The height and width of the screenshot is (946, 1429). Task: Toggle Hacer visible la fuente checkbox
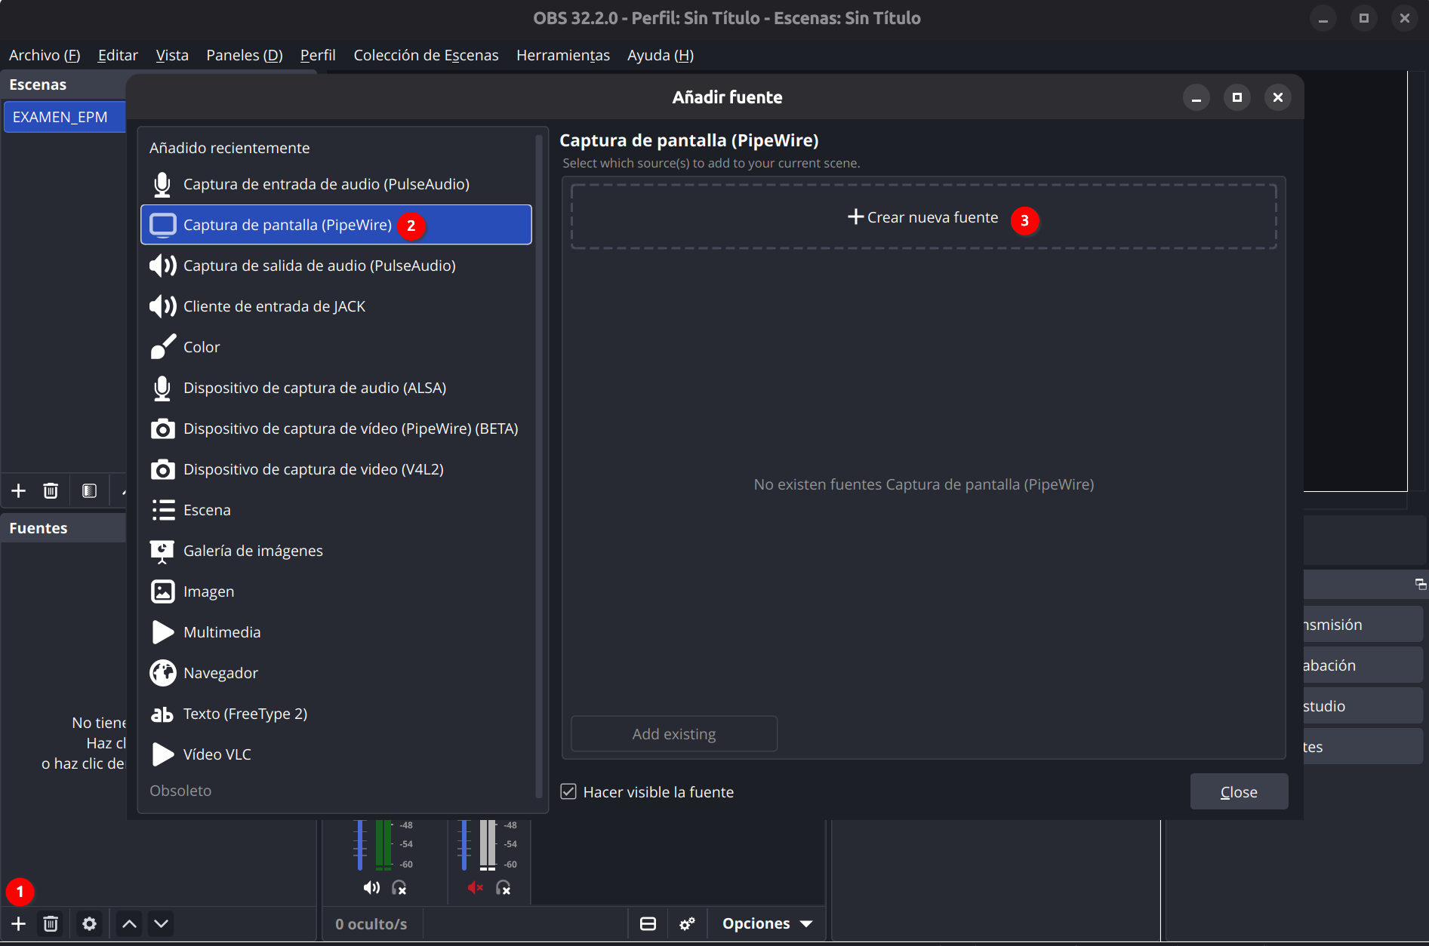coord(568,791)
